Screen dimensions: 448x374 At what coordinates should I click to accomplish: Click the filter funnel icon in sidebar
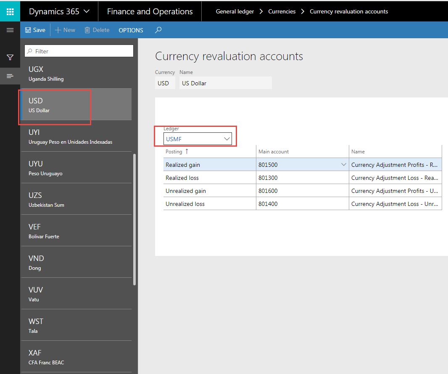click(x=10, y=57)
